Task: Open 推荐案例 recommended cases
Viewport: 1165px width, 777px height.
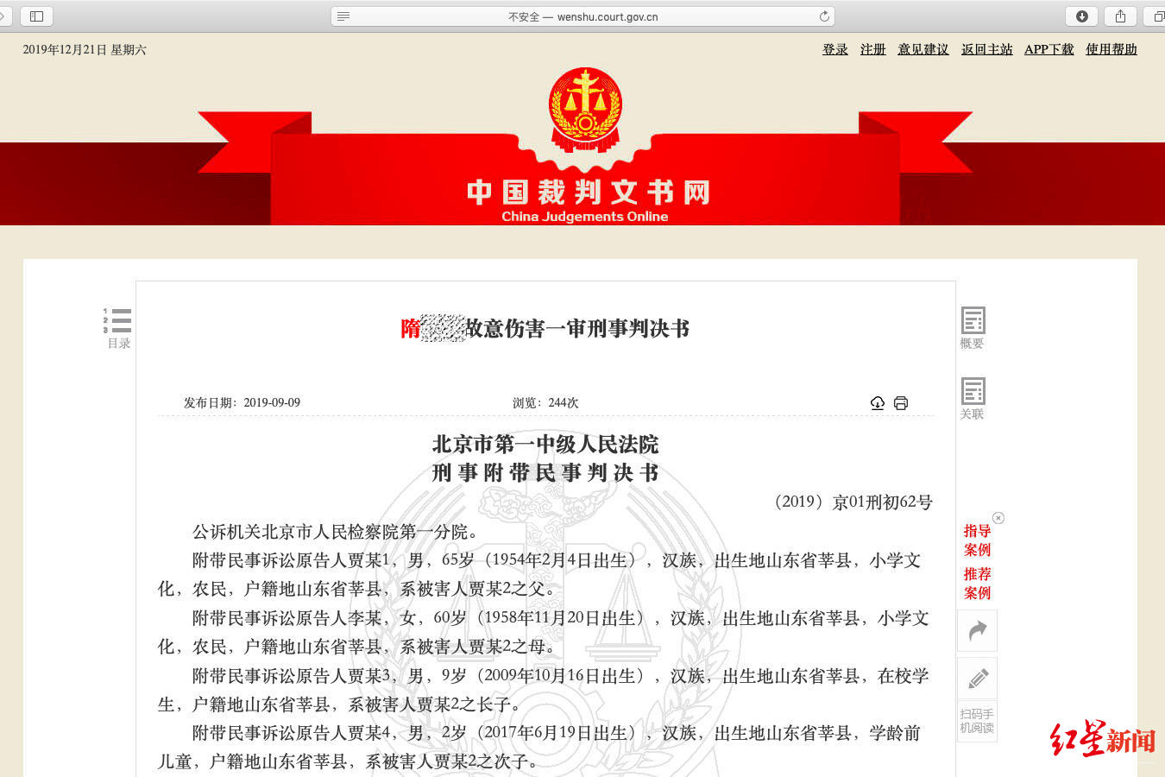Action: click(x=976, y=584)
